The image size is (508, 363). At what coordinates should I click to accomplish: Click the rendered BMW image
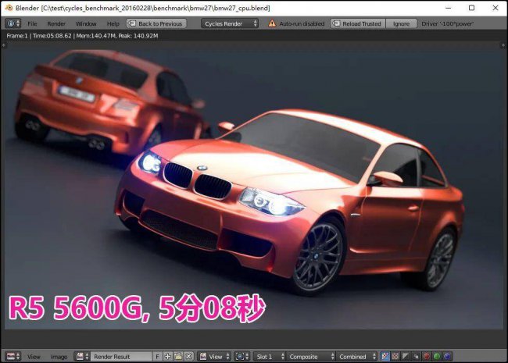[254, 187]
